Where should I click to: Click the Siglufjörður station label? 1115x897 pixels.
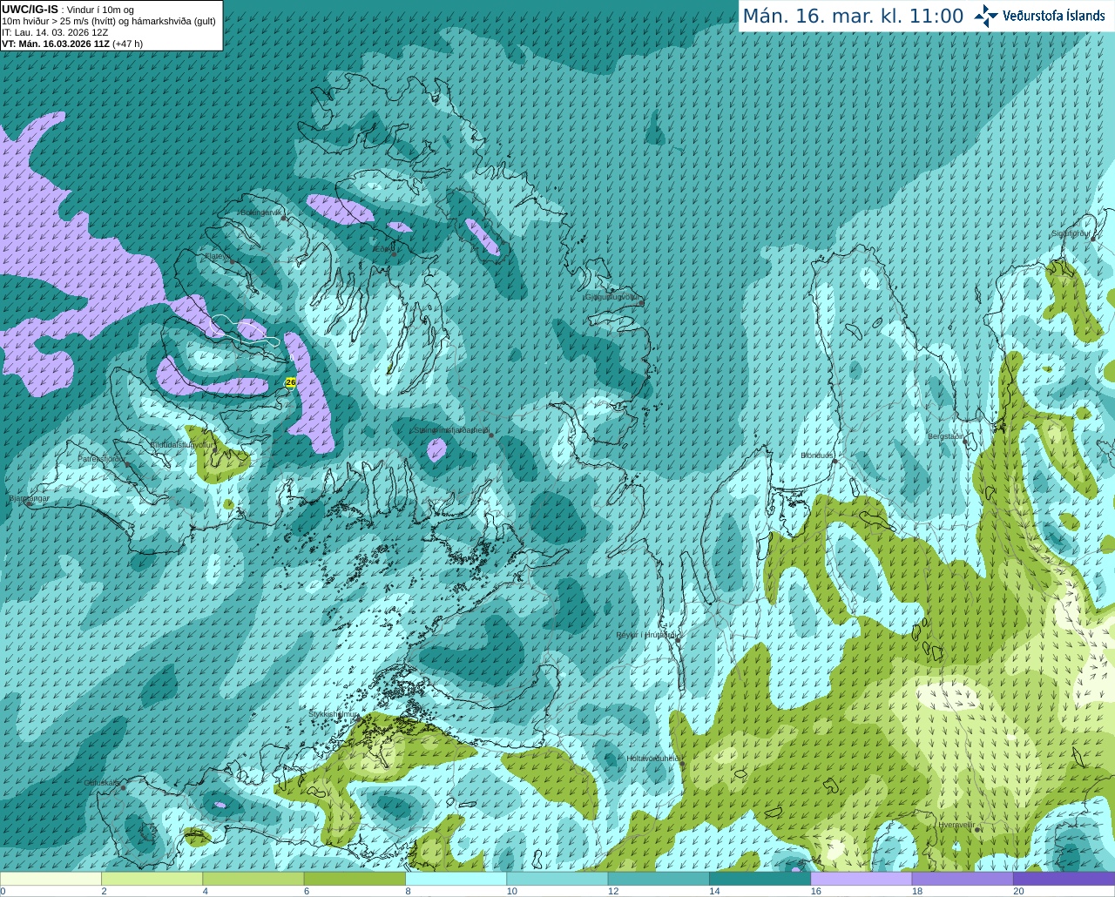1071,233
